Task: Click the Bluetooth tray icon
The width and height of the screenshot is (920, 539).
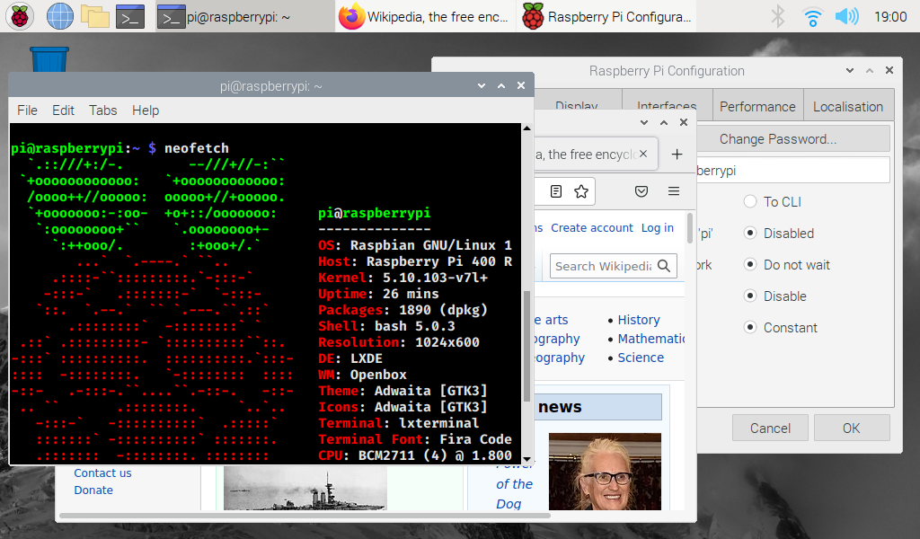Action: (778, 16)
